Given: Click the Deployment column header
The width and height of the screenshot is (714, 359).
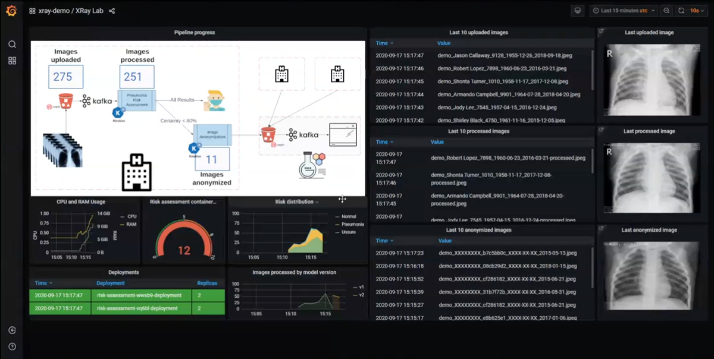Looking at the screenshot, I should [111, 284].
